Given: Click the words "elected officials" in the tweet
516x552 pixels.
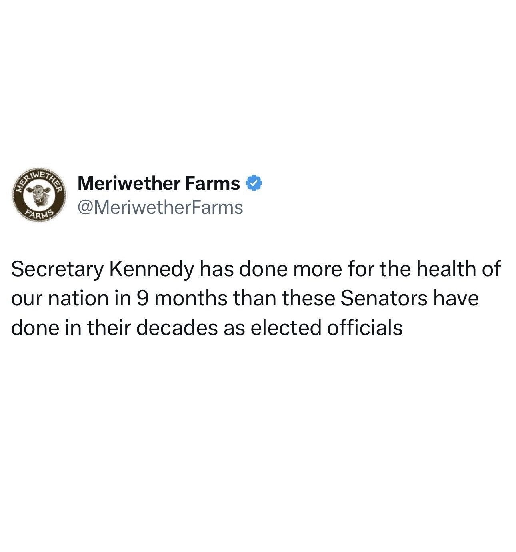Looking at the screenshot, I should (326, 328).
